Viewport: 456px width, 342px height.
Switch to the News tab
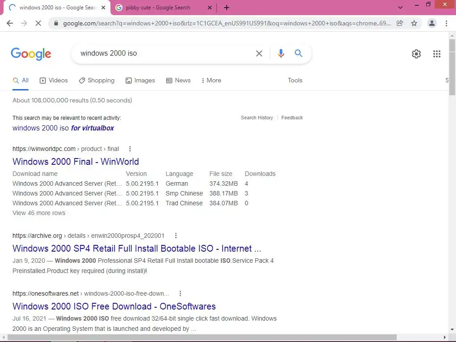178,80
